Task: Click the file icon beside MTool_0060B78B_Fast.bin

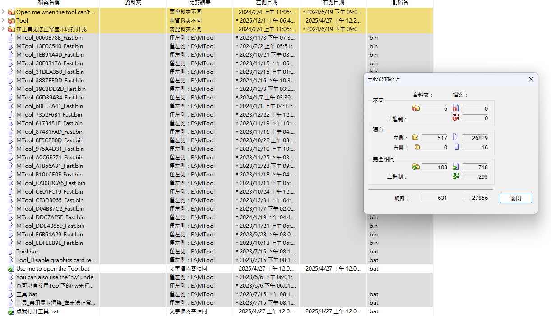Action: pyautogui.click(x=10, y=37)
